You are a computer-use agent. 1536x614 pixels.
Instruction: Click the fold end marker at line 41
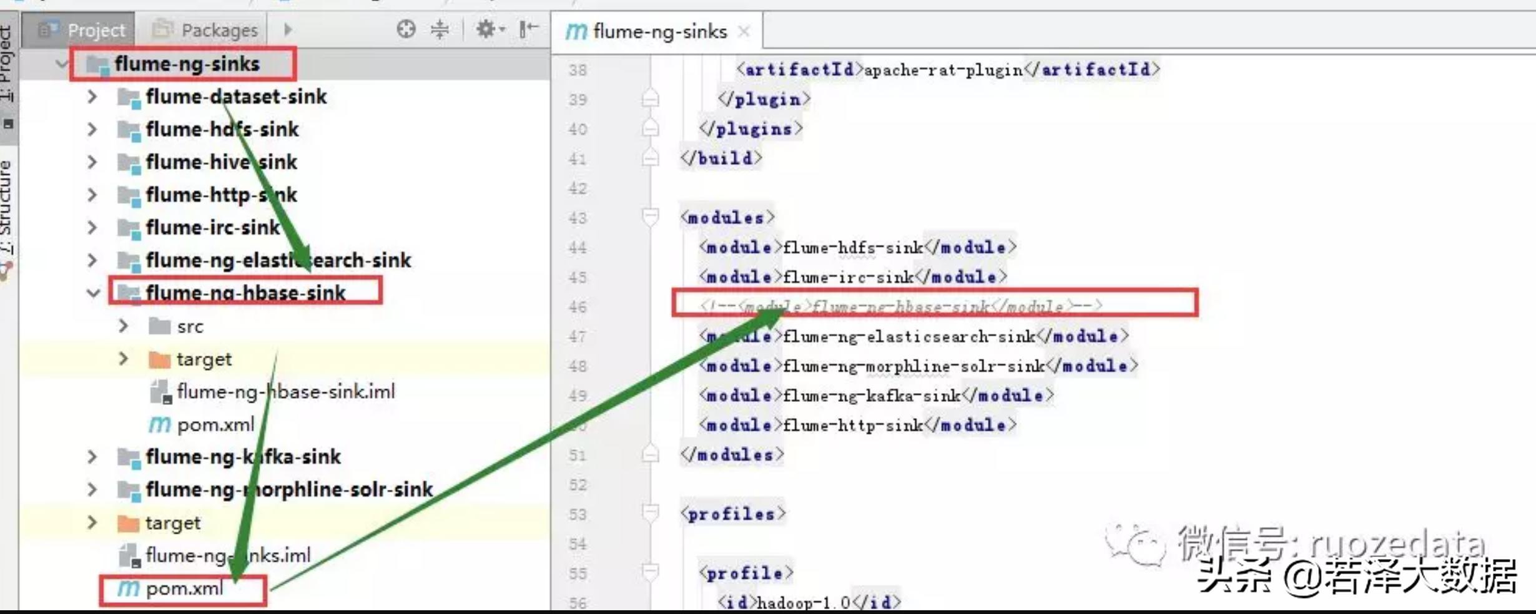(650, 158)
